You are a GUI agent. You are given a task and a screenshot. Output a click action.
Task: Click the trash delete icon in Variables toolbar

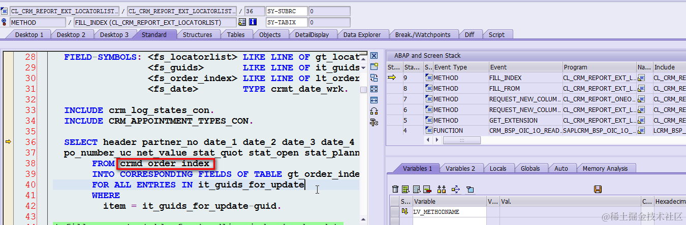[395, 189]
